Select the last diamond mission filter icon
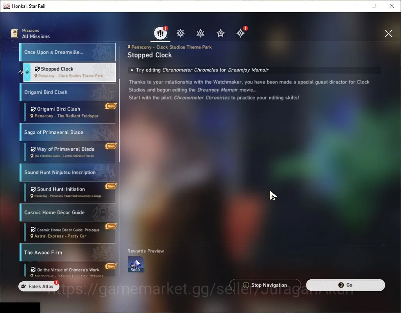Screen dimensions: 401x313 [240, 33]
